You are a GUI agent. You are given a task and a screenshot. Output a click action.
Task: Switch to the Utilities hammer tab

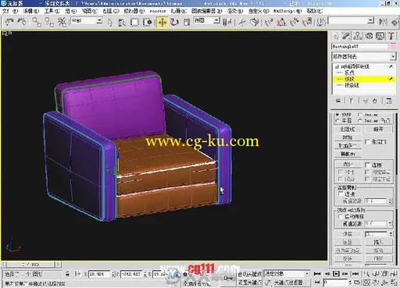[391, 36]
